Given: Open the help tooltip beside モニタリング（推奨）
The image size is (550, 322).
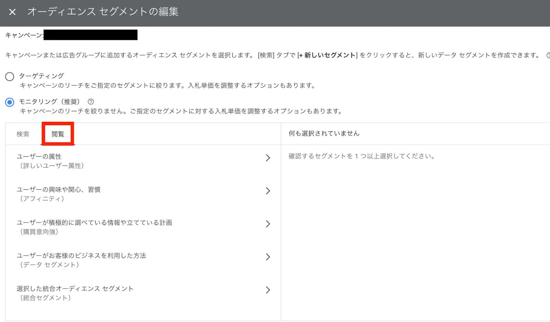Looking at the screenshot, I should [x=90, y=101].
